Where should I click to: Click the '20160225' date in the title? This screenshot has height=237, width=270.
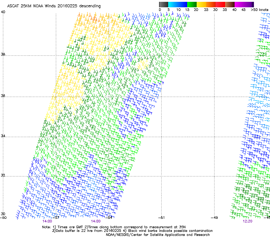point(67,6)
